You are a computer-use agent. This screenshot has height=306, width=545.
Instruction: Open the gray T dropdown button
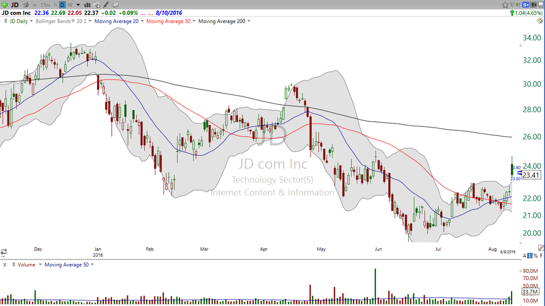[533, 5]
